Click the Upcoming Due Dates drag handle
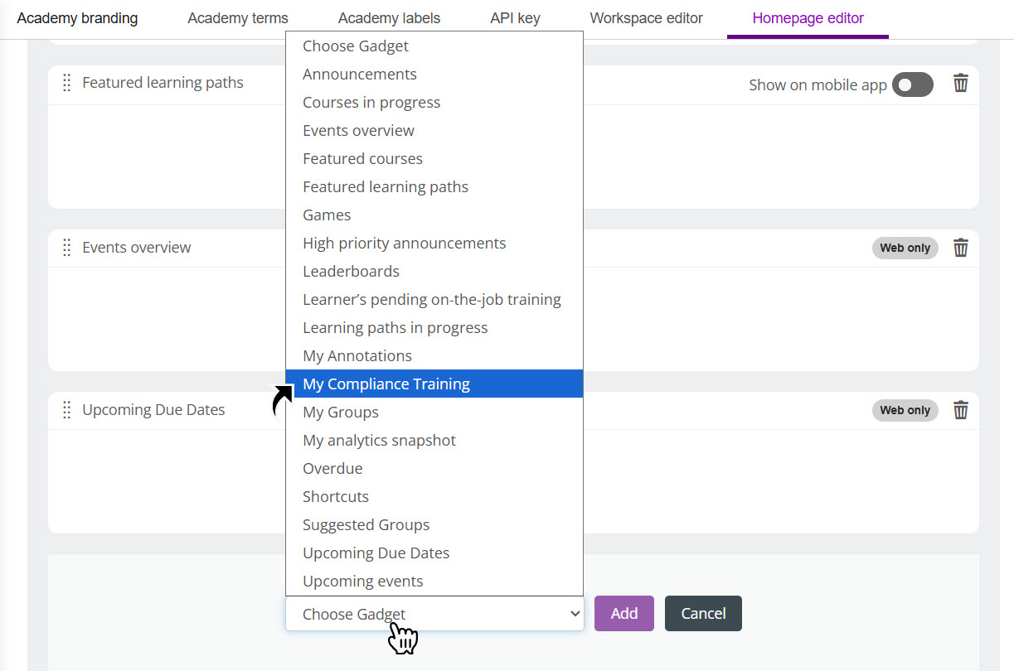The image size is (1014, 671). [66, 409]
